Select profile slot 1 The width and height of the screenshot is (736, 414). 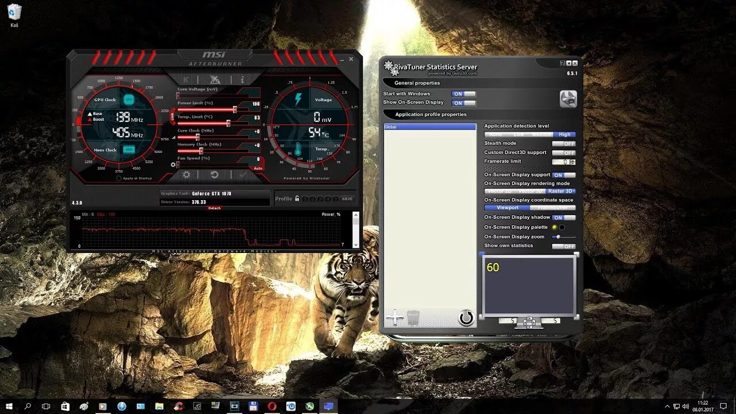click(x=305, y=199)
